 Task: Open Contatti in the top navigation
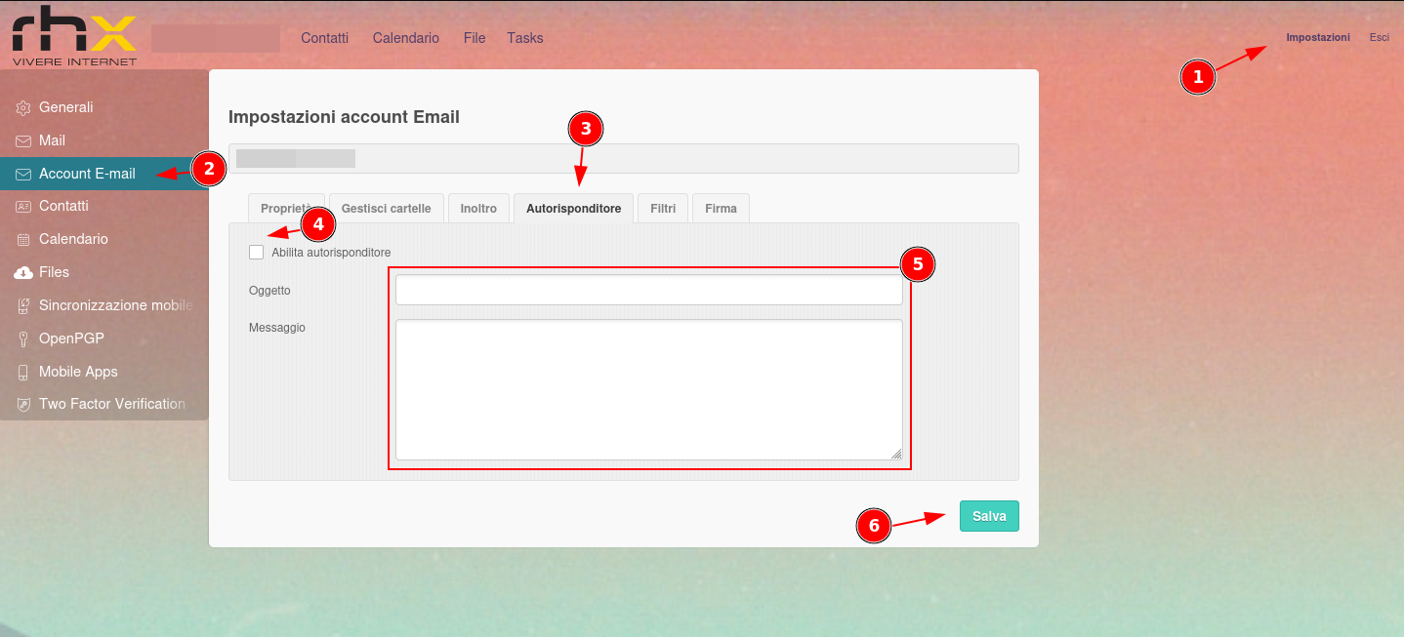pyautogui.click(x=324, y=38)
